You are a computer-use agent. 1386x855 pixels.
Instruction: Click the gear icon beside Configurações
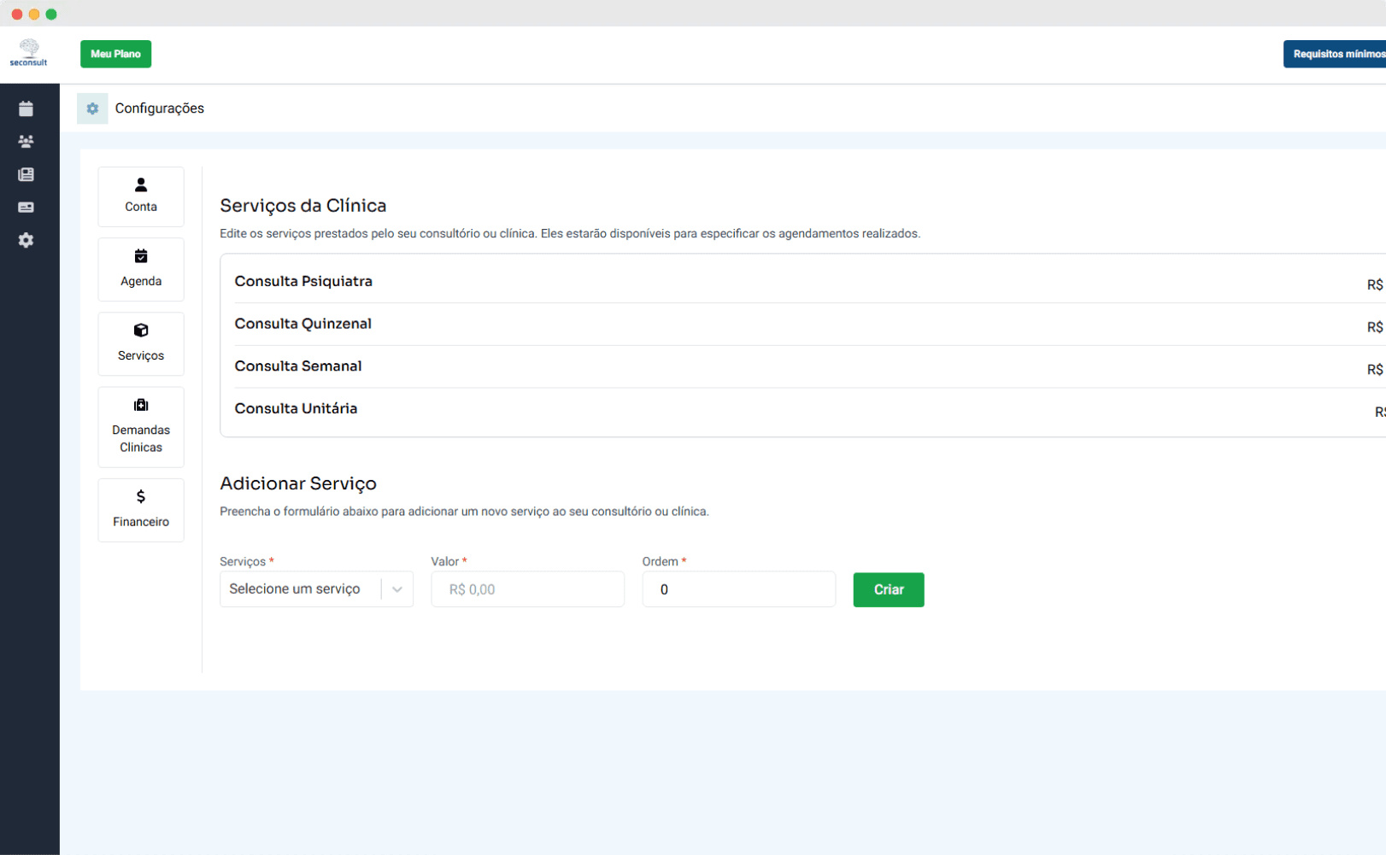[92, 108]
